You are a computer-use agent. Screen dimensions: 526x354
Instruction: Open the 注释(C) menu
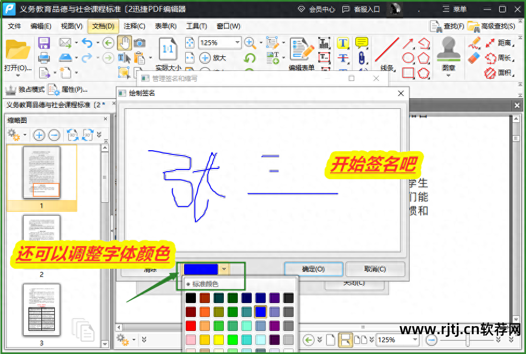(134, 26)
